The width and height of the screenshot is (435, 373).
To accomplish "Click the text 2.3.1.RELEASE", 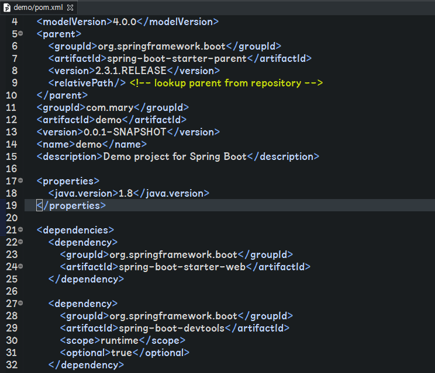I will coord(130,71).
